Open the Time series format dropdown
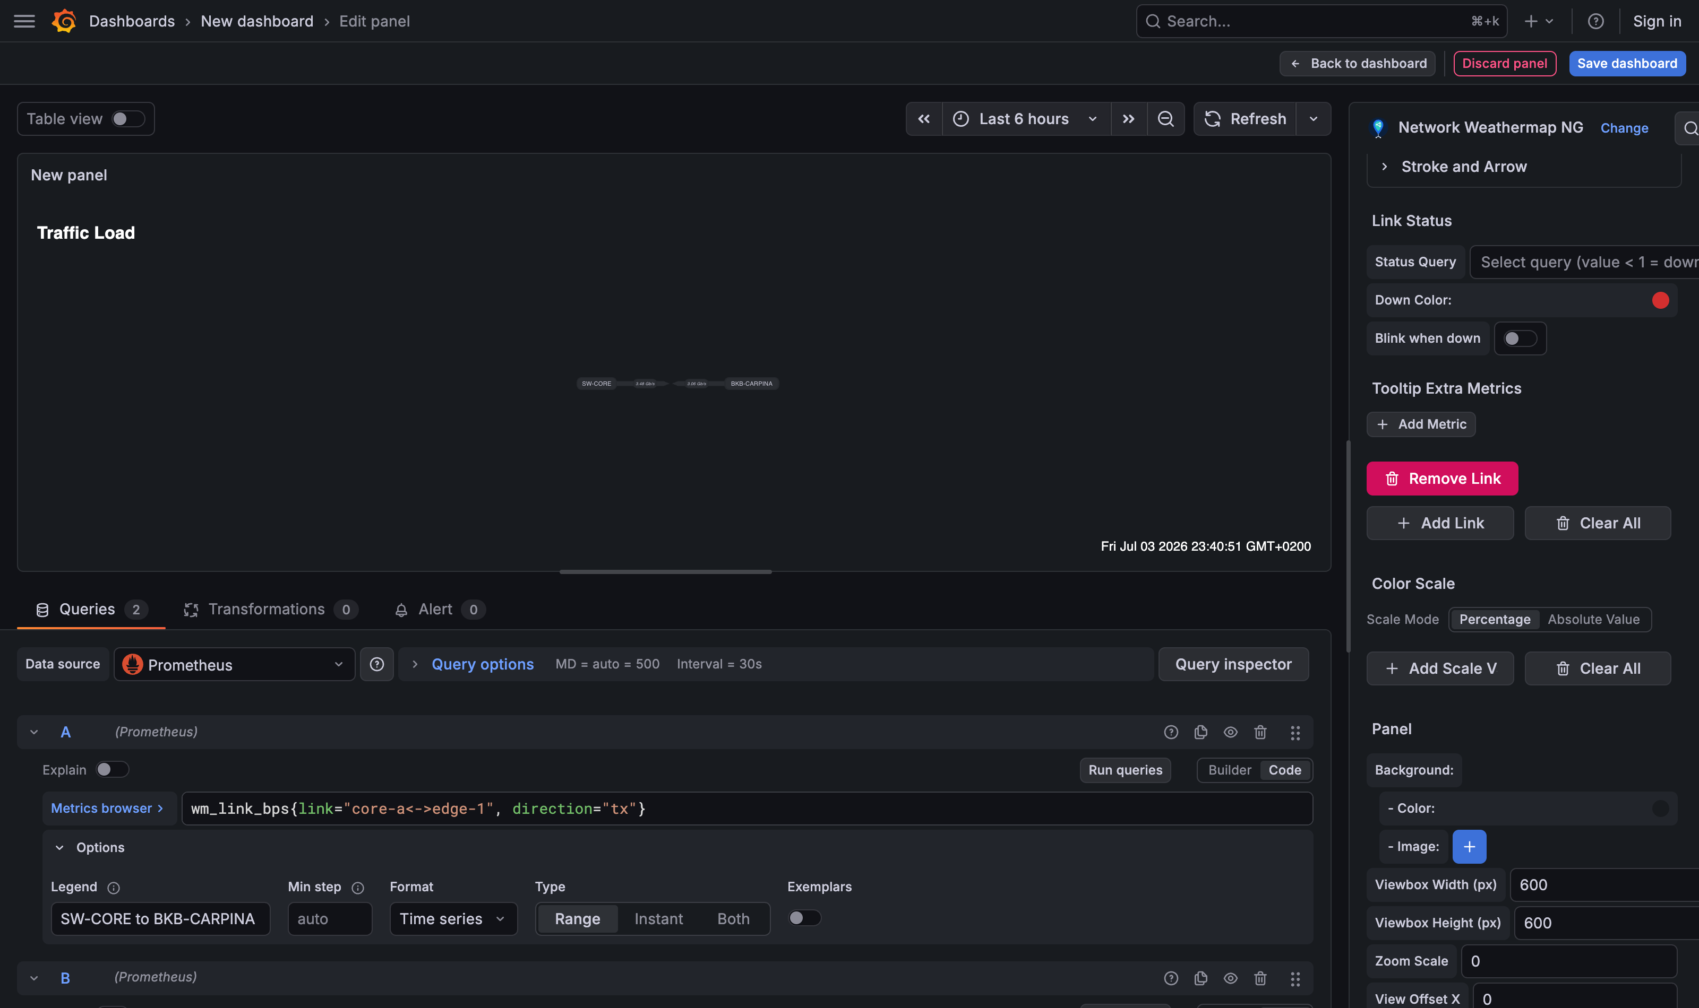The image size is (1699, 1008). 453,918
